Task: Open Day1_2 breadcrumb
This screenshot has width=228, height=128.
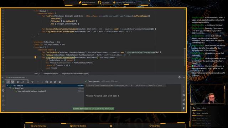Action: click(37, 74)
